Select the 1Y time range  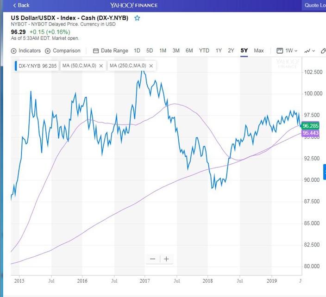219,51
